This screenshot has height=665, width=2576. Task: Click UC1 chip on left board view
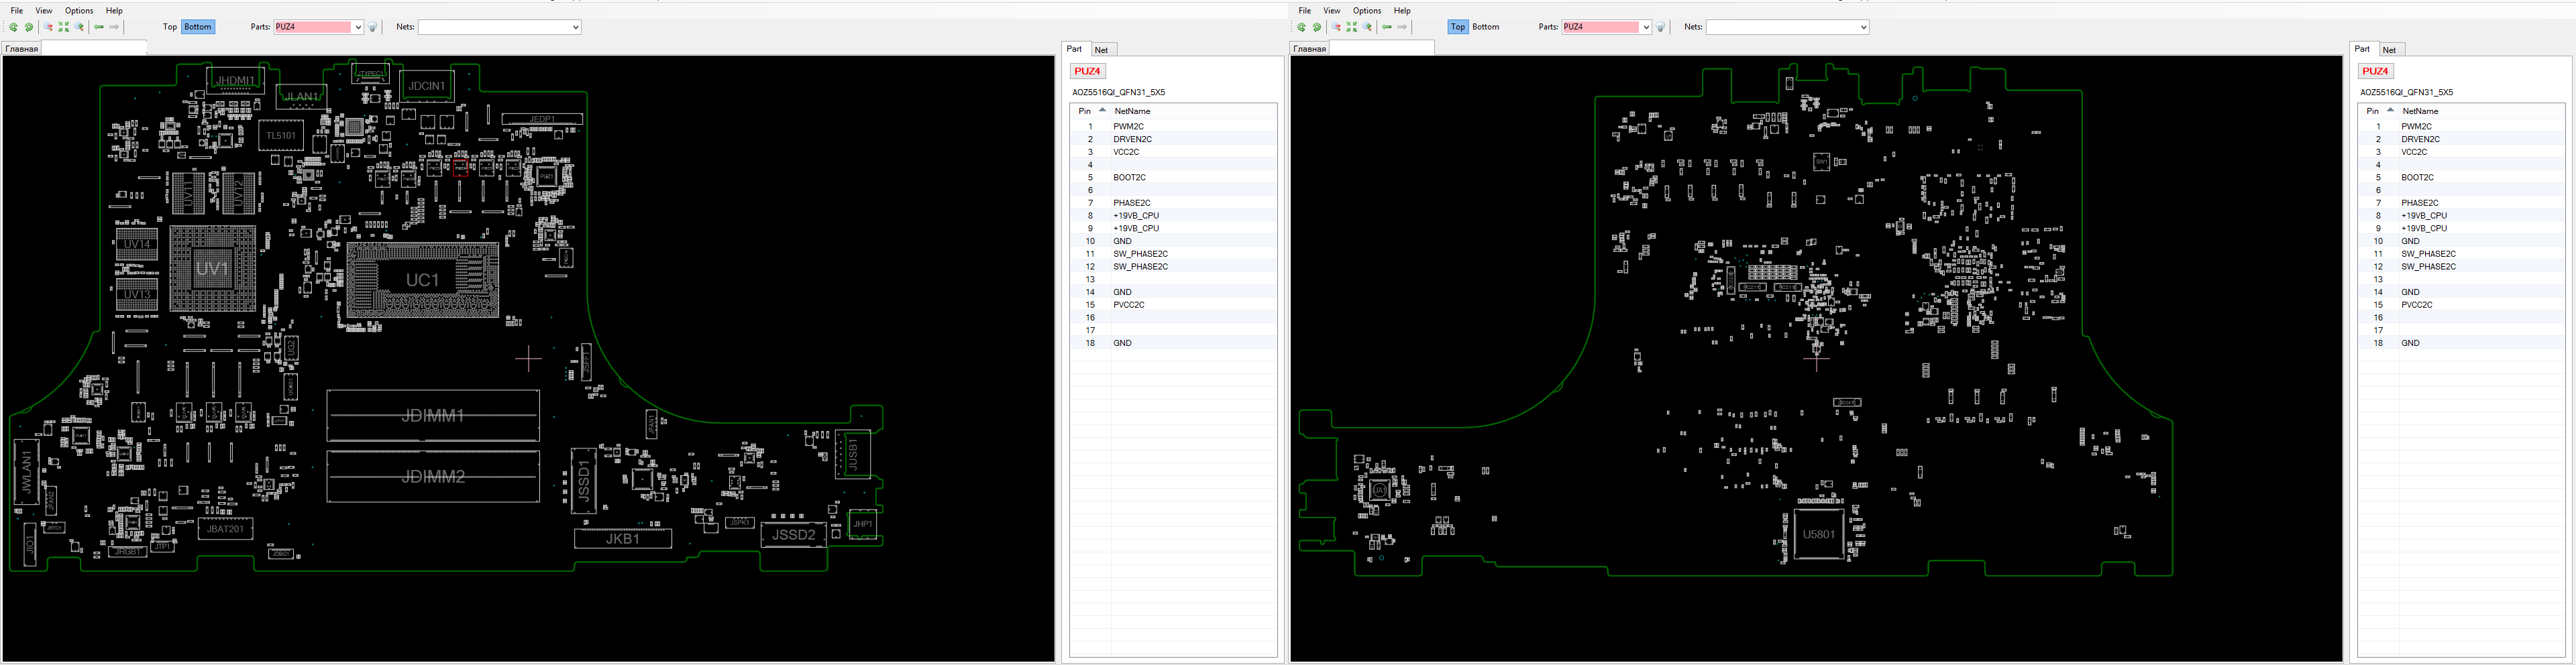(x=422, y=280)
